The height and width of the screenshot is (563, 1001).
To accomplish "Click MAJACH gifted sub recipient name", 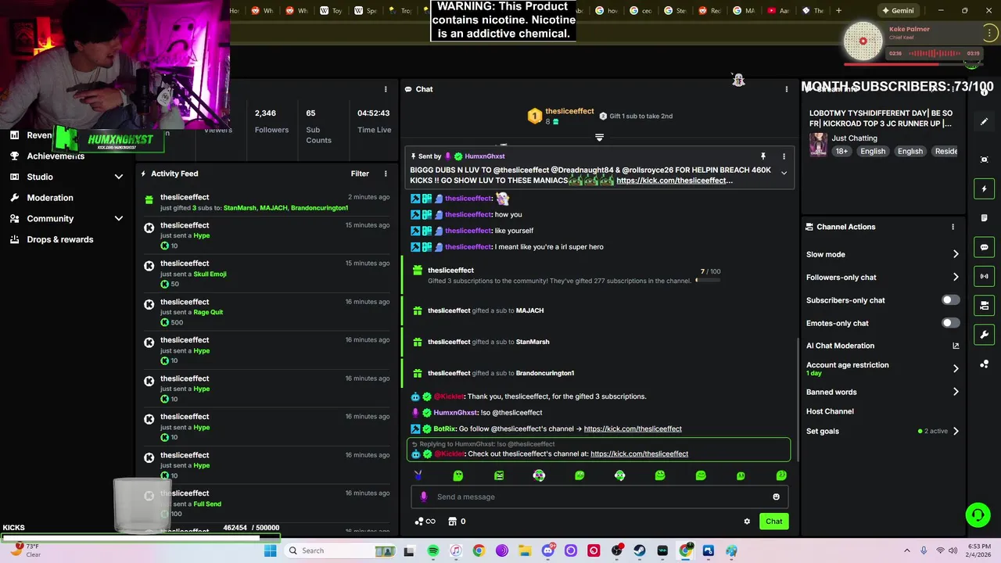I will click(529, 310).
